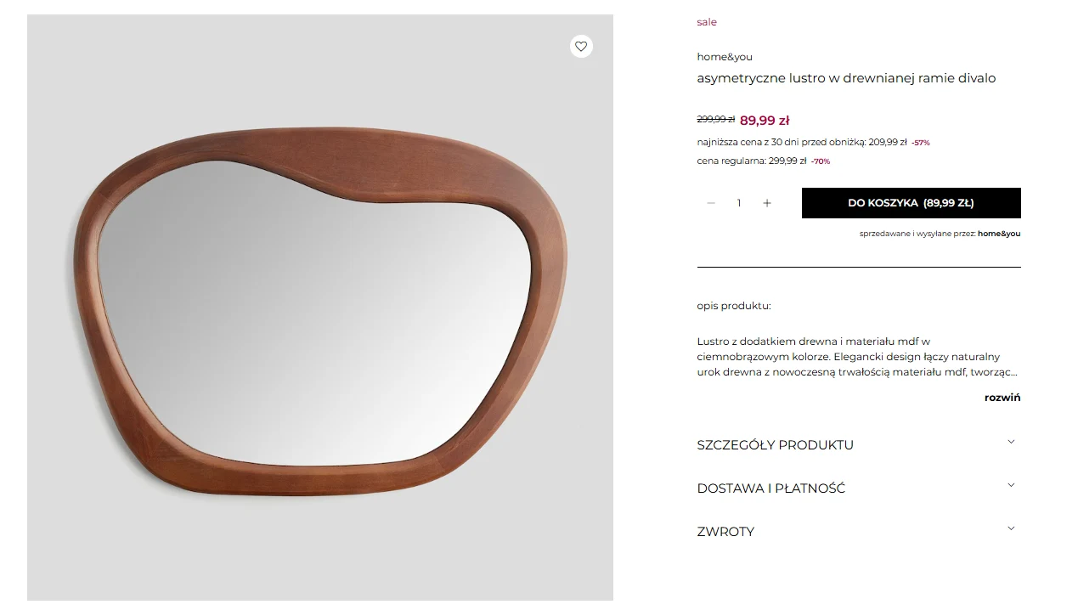Image resolution: width=1078 pixels, height=610 pixels.
Task: Click the quantity number field
Action: [739, 203]
